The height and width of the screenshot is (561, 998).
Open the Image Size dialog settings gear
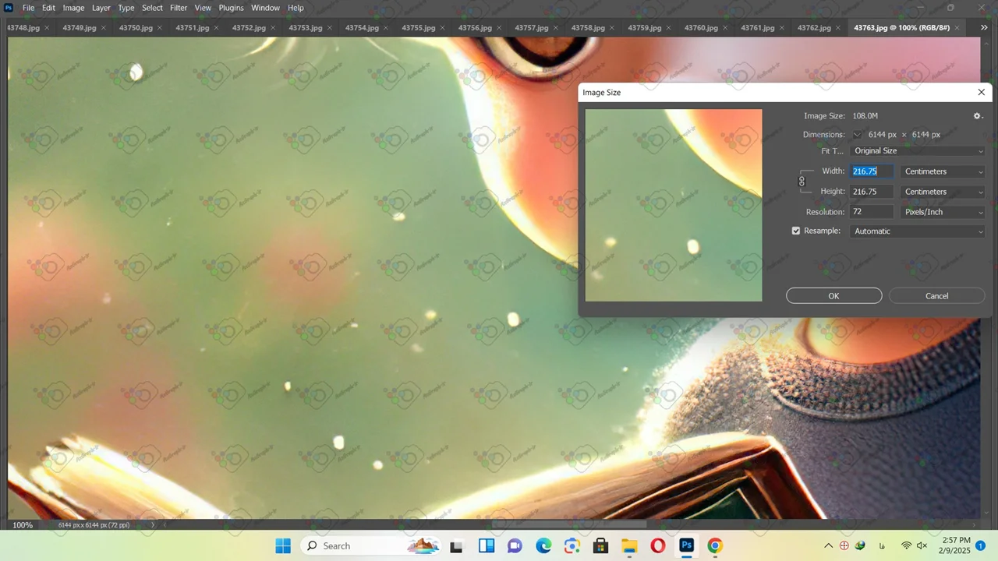tap(978, 116)
